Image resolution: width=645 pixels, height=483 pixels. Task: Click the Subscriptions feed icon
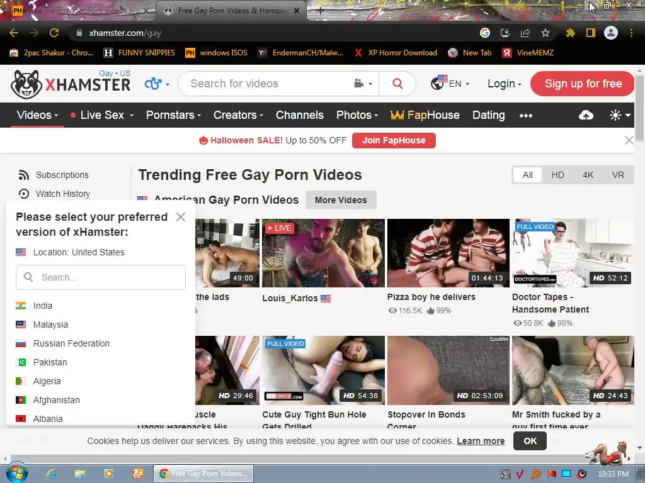click(24, 175)
